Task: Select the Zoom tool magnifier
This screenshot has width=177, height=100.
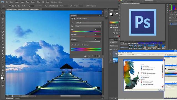Action: [x=2, y=73]
